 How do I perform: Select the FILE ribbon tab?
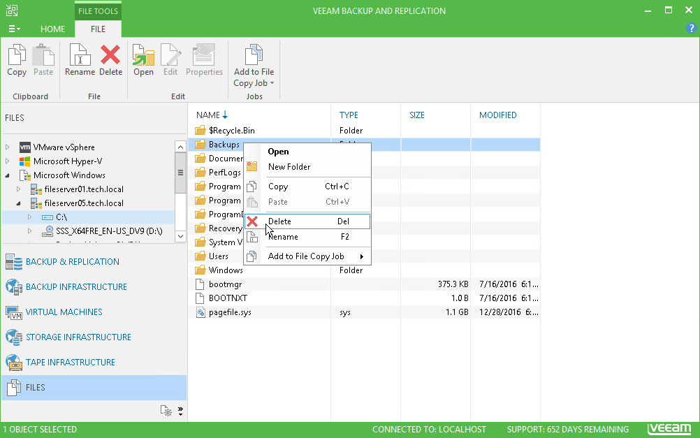(x=99, y=29)
